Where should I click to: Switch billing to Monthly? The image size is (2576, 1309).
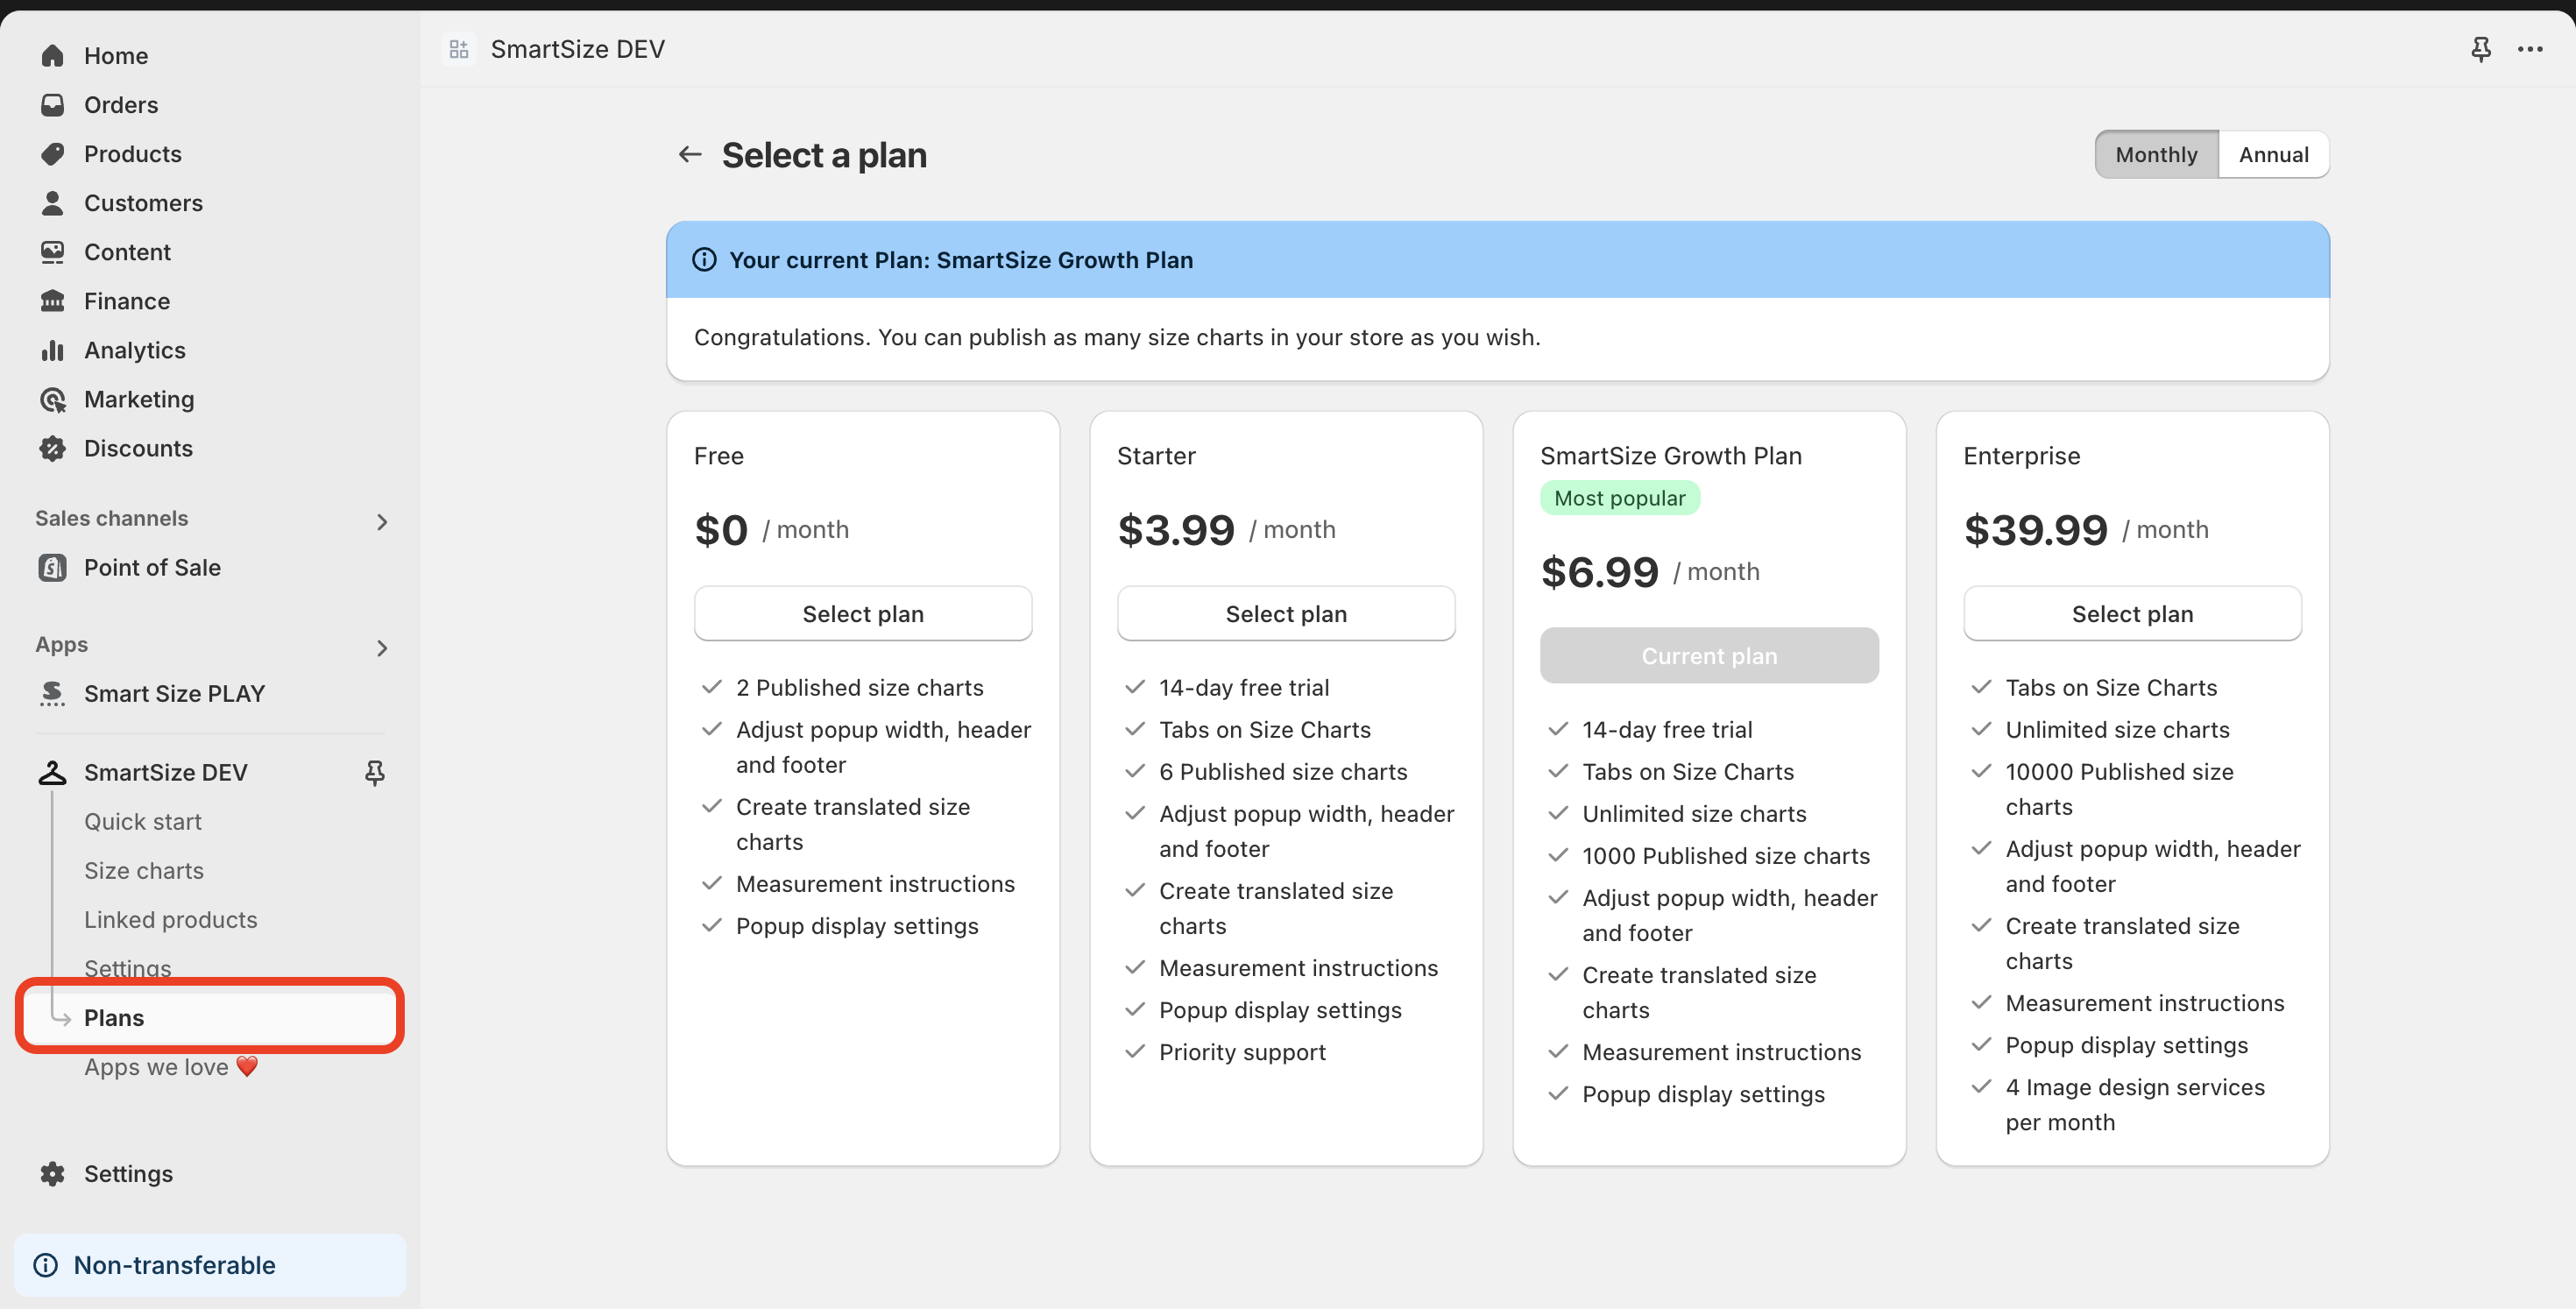click(x=2156, y=154)
